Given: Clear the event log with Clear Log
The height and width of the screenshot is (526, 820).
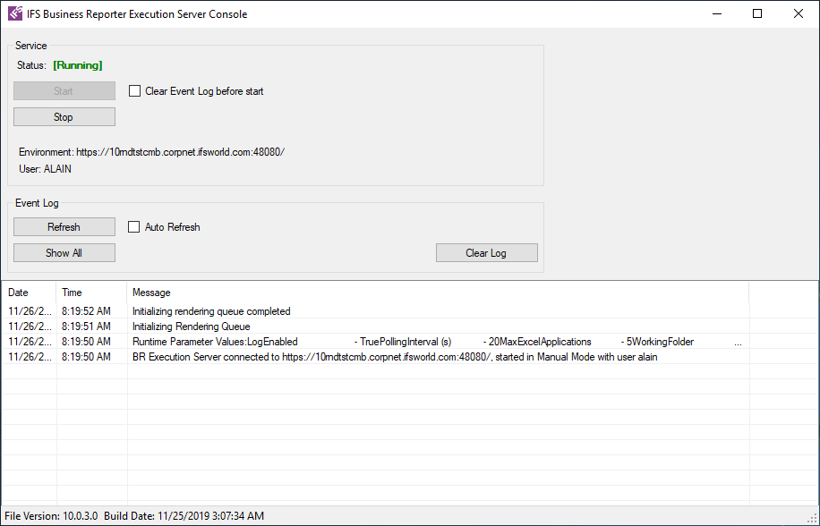Looking at the screenshot, I should click(486, 253).
